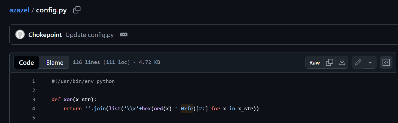This screenshot has height=123, width=398.
Task: Open the 'Update config.py' commit
Action: tap(89, 35)
